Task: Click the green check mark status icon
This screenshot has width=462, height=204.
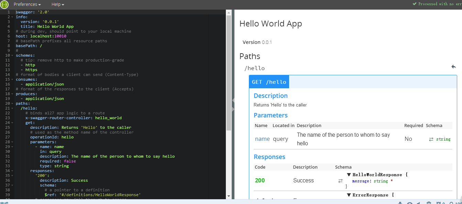Action: click(414, 4)
